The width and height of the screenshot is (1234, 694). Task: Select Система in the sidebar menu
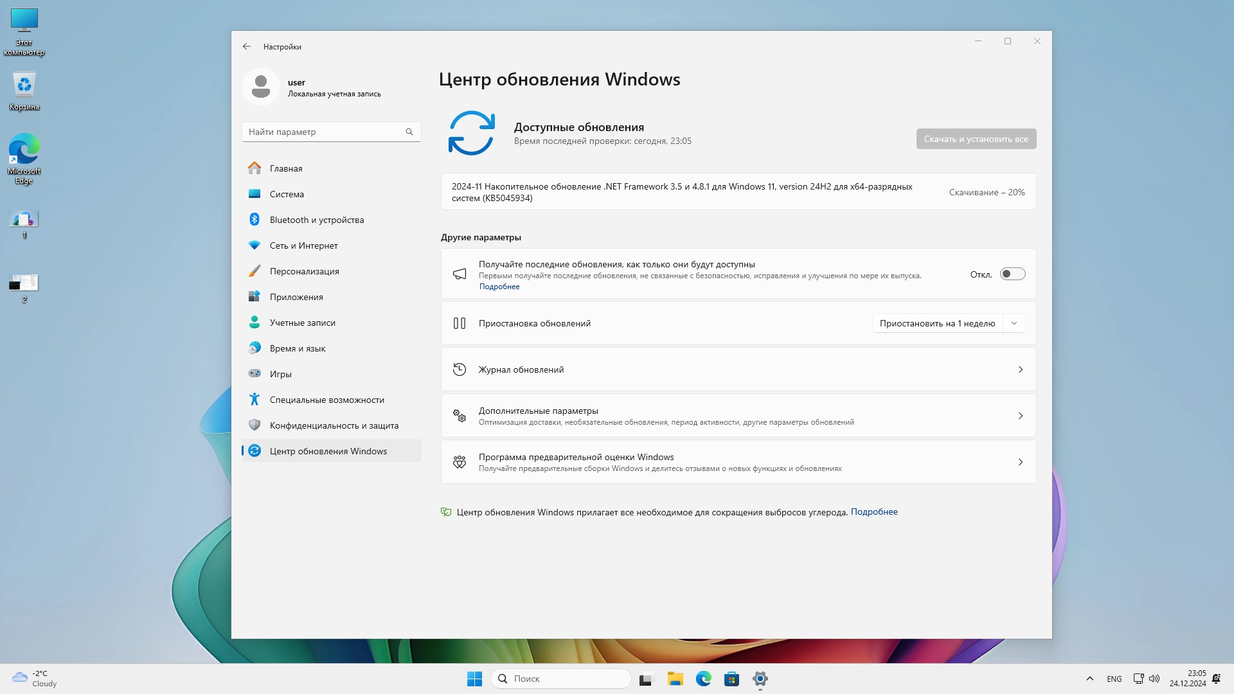287,194
